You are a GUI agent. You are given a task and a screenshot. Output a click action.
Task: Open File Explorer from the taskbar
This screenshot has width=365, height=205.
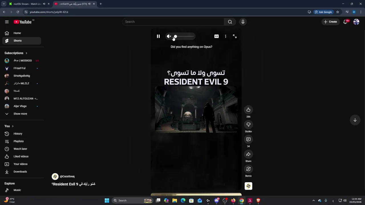(x=175, y=200)
